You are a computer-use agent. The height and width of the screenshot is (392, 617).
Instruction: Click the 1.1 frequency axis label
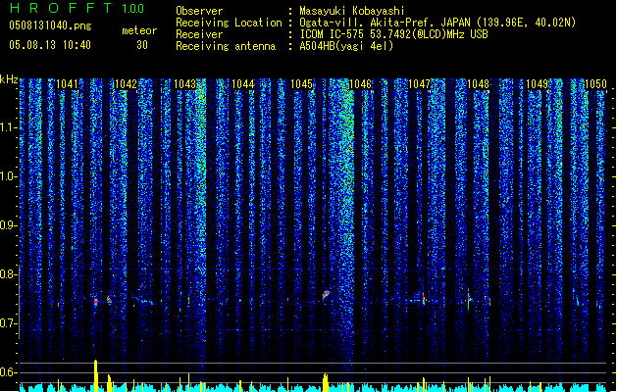tap(8, 127)
